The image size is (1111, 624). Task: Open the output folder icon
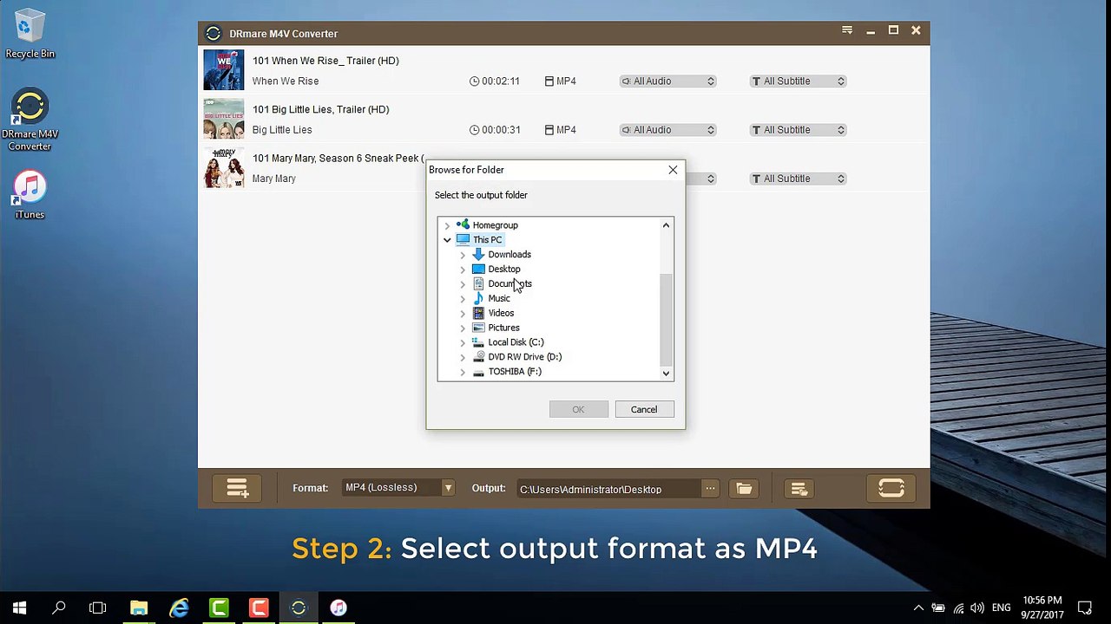pos(744,489)
